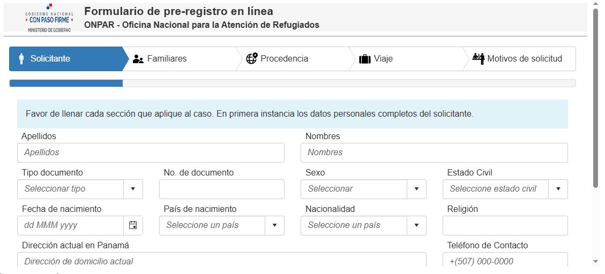Click the Apellidos text field
The width and height of the screenshot is (605, 274).
[x=151, y=153]
